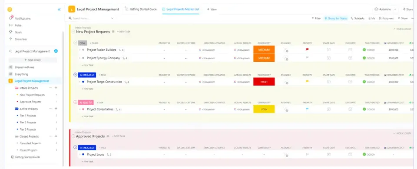Click the New Space button
417x169 pixels.
click(x=33, y=60)
